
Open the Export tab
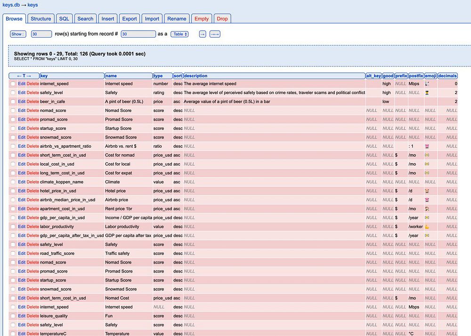[130, 19]
